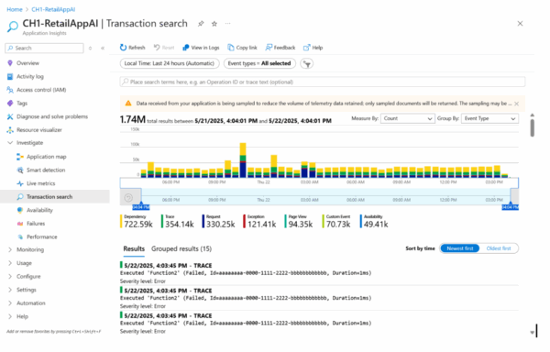
Task: Mark resource as favorite star
Action: (x=214, y=24)
